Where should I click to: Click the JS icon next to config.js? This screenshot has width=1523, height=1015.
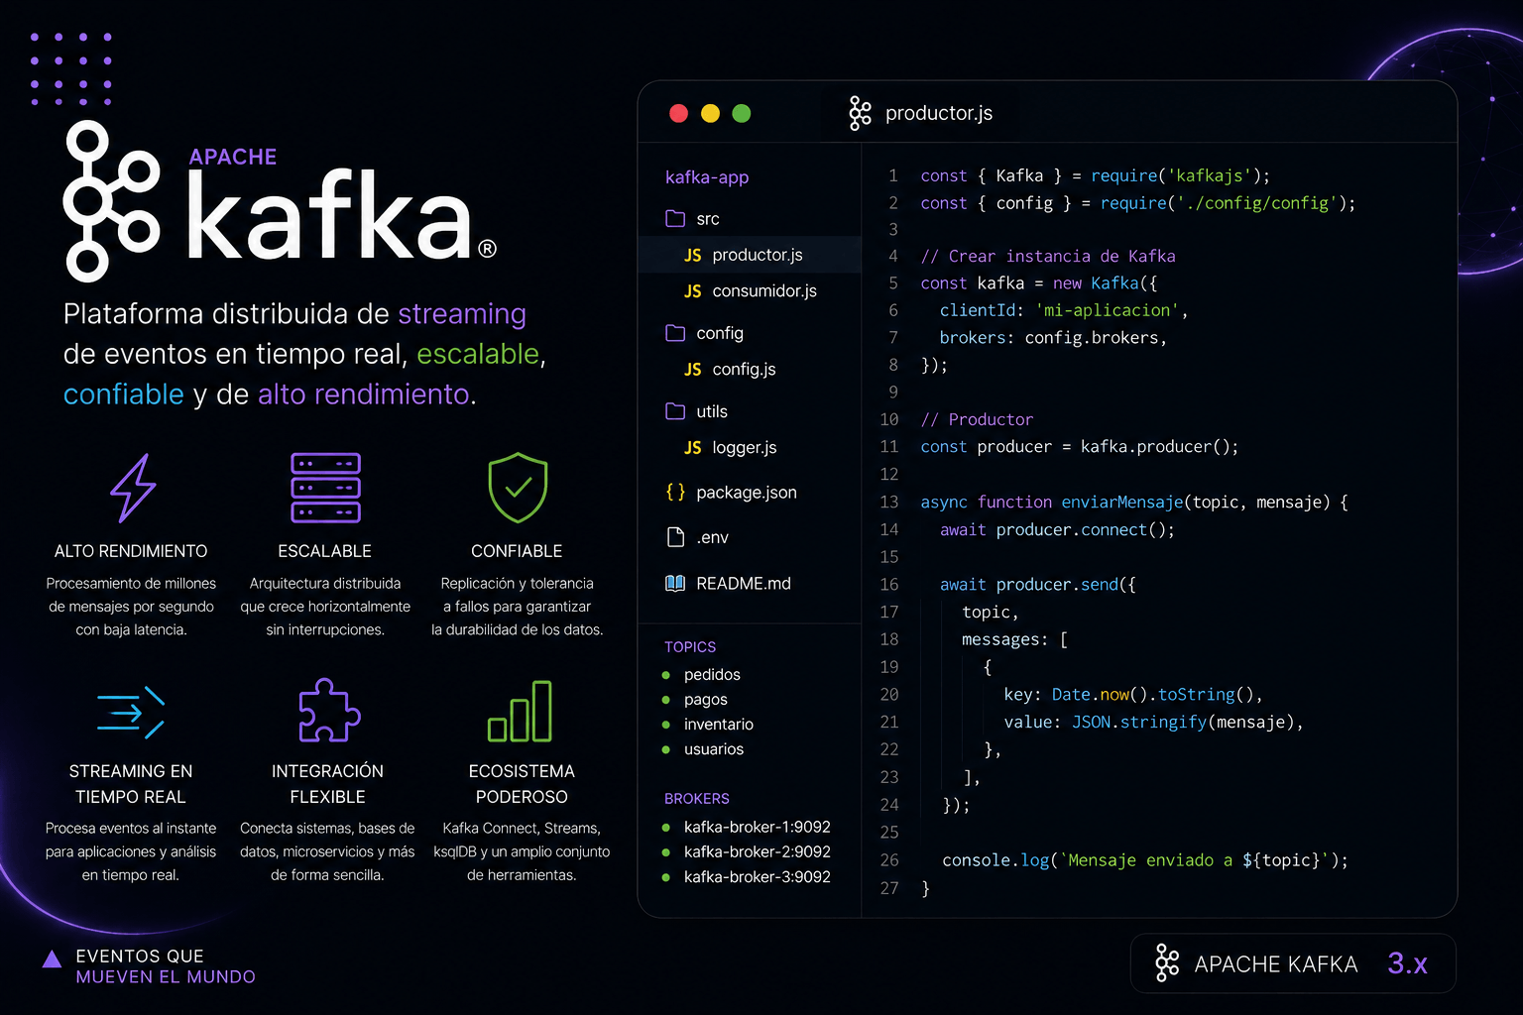pos(692,370)
